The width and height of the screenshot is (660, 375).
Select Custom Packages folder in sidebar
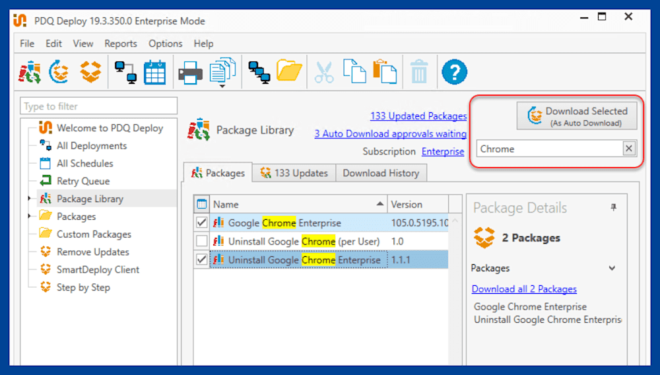coord(94,234)
